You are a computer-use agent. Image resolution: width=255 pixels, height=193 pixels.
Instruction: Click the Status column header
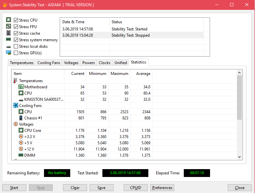(x=157, y=22)
